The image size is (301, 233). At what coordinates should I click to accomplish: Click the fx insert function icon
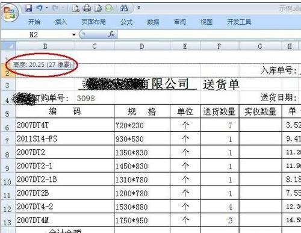pyautogui.click(x=111, y=34)
